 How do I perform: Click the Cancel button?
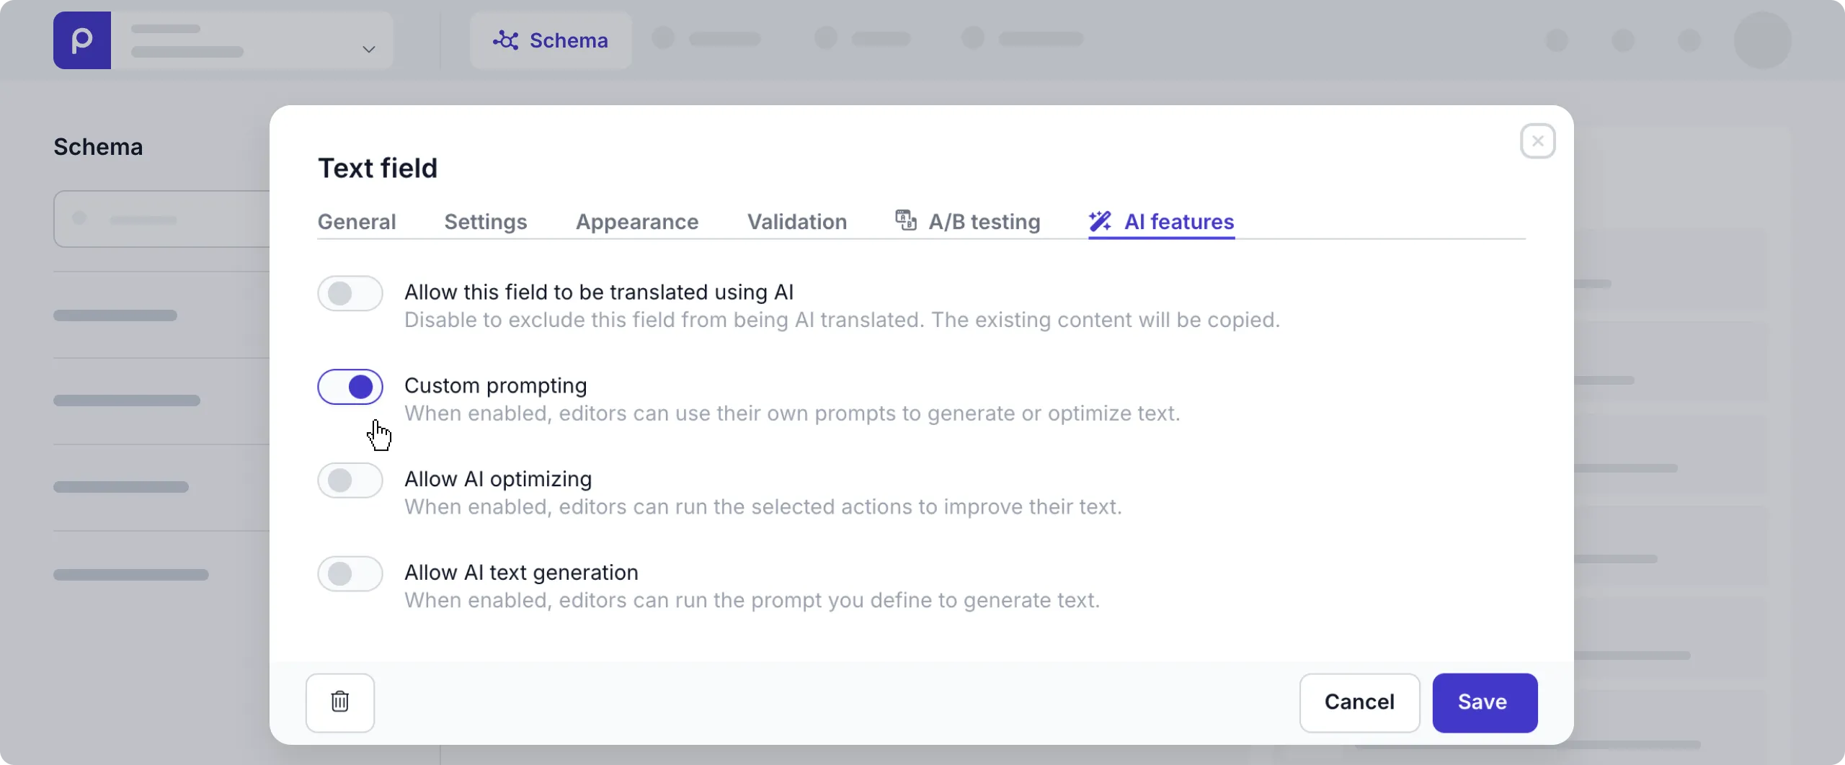(x=1359, y=702)
